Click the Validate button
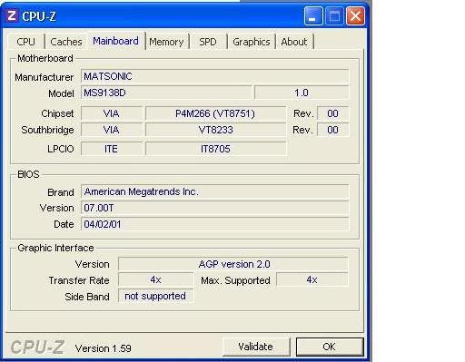465x362 pixels. click(x=256, y=347)
